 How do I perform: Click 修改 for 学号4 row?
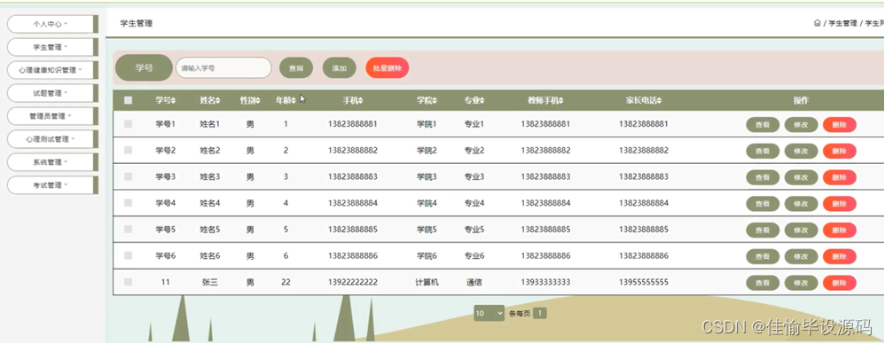[801, 204]
